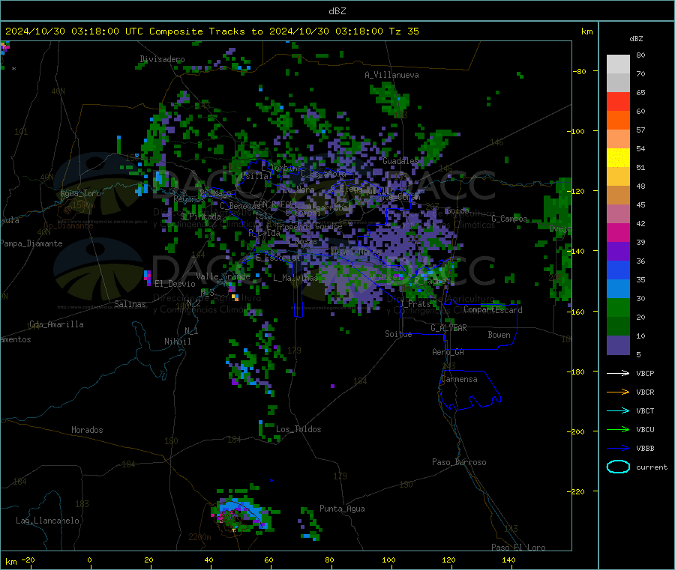Click the 'Morados' map label
675x570 pixels.
(x=87, y=430)
